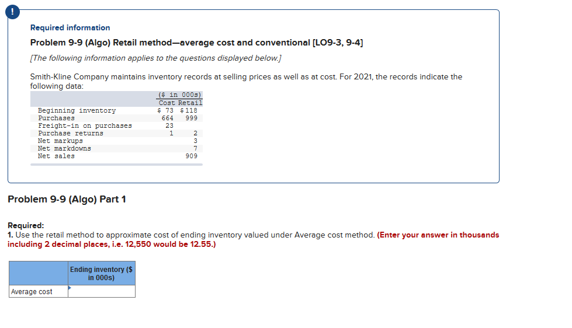
Task: Click the 'Required:' label
Action: coord(26,225)
